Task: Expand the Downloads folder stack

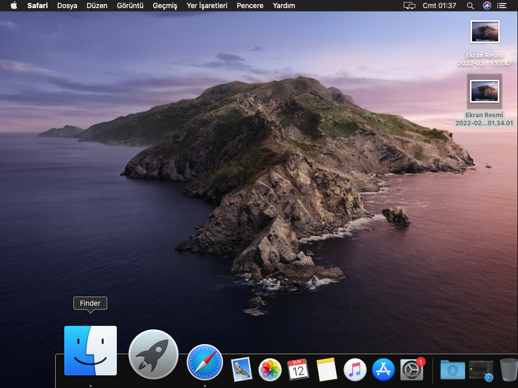Action: [452, 370]
